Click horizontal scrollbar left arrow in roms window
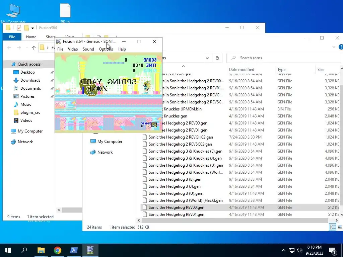This screenshot has height=257, width=343. coord(139,220)
